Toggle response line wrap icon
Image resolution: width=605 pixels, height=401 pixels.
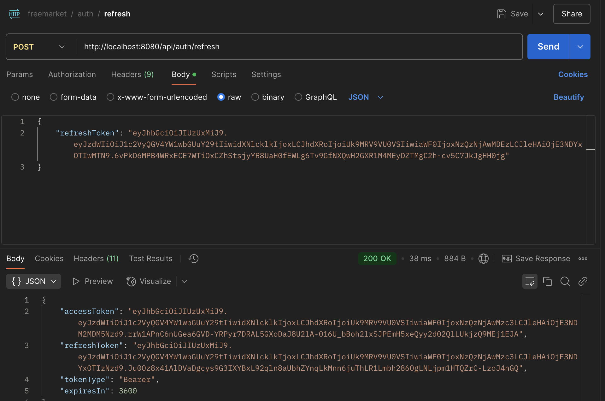click(x=530, y=281)
